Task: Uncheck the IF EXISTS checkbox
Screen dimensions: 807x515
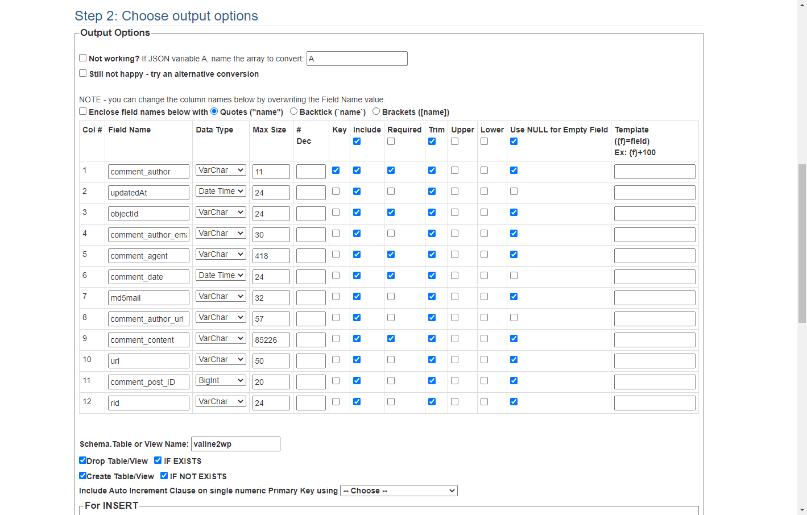Action: pyautogui.click(x=158, y=460)
